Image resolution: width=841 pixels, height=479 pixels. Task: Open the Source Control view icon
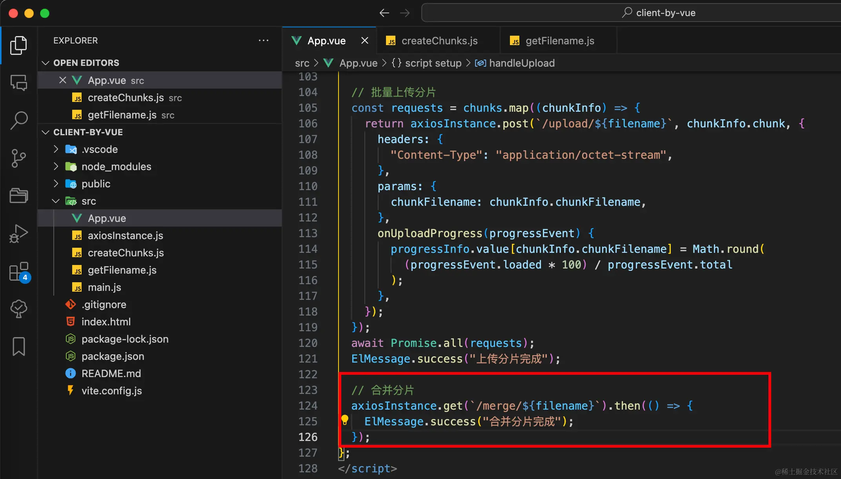pos(18,158)
